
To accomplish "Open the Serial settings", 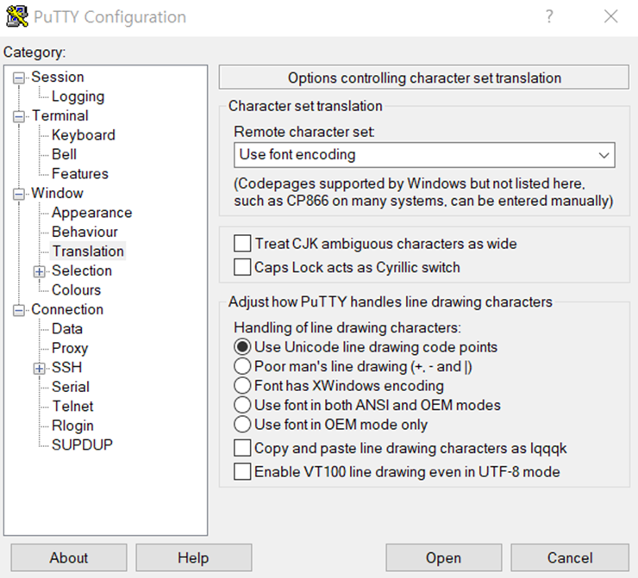I will [x=71, y=387].
